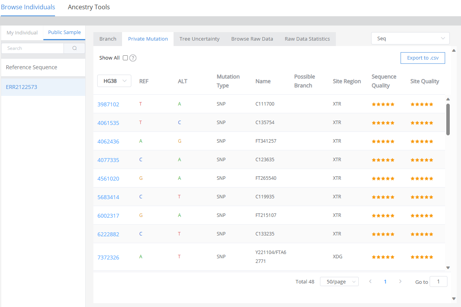Click the Show All help question icon
Image resolution: width=461 pixels, height=307 pixels.
click(x=133, y=58)
